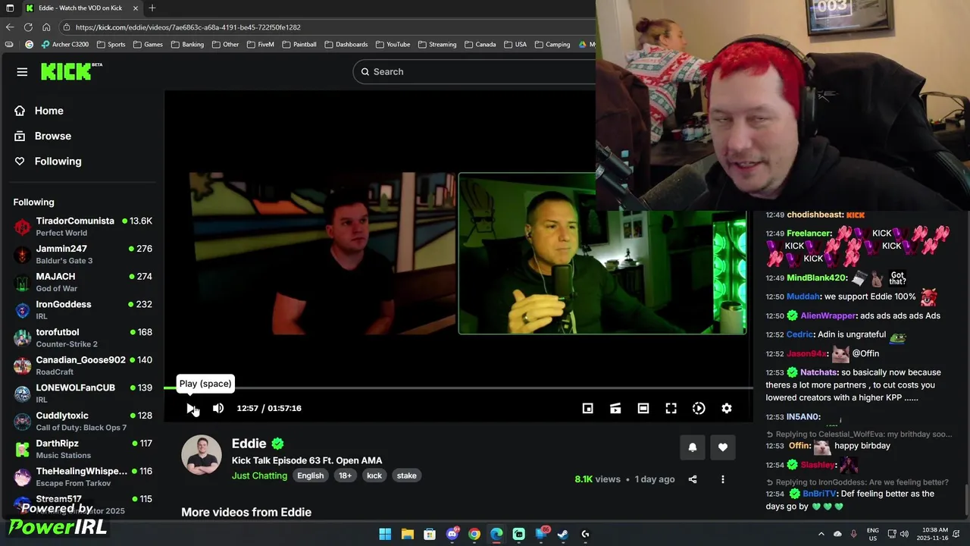Screen dimensions: 970x546
Task: Open the FiveM bookmarks folder
Action: pyautogui.click(x=260, y=44)
